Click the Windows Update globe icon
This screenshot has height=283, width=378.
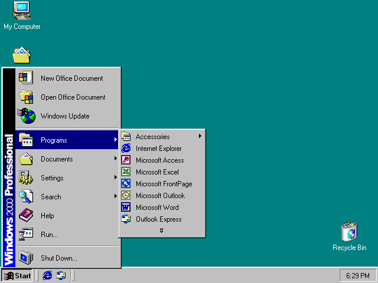[27, 116]
